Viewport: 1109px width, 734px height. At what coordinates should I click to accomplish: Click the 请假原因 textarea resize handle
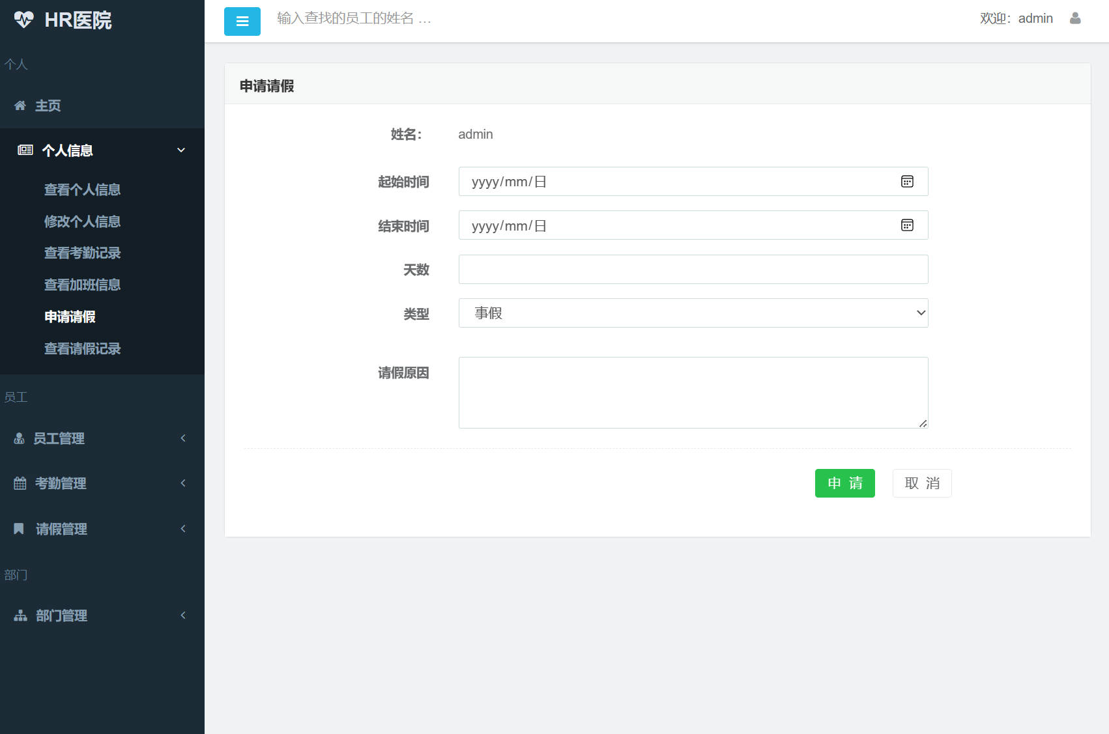[x=923, y=423]
